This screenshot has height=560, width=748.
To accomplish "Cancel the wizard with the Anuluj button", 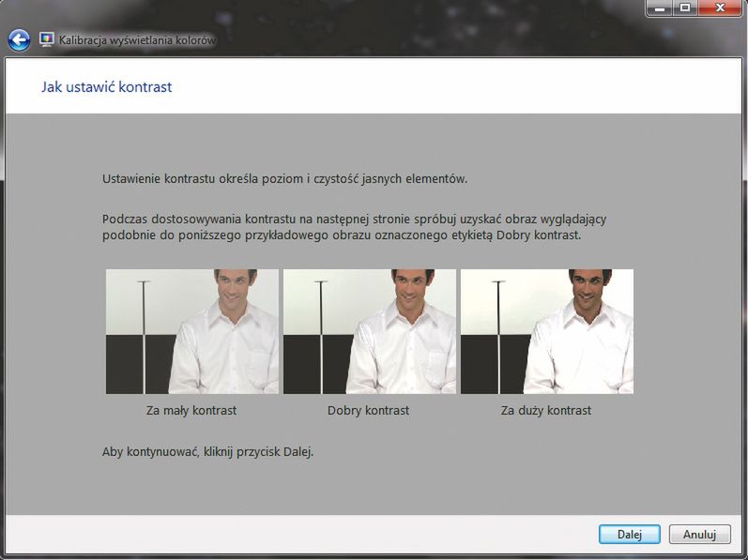I will click(700, 535).
